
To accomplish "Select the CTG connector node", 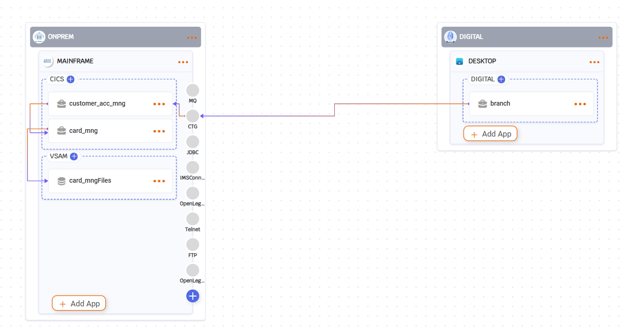I will coord(192,116).
